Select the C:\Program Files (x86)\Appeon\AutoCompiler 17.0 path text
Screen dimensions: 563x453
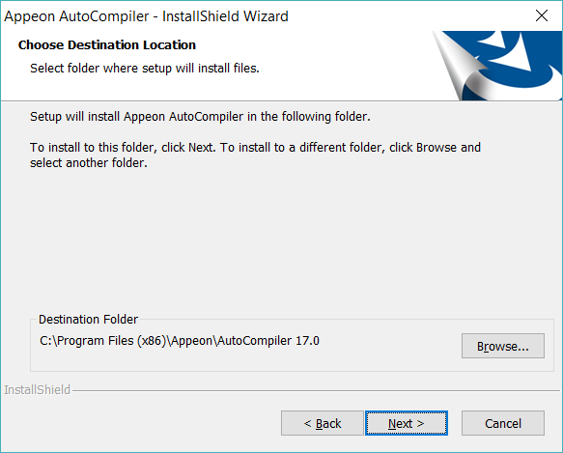tap(180, 341)
